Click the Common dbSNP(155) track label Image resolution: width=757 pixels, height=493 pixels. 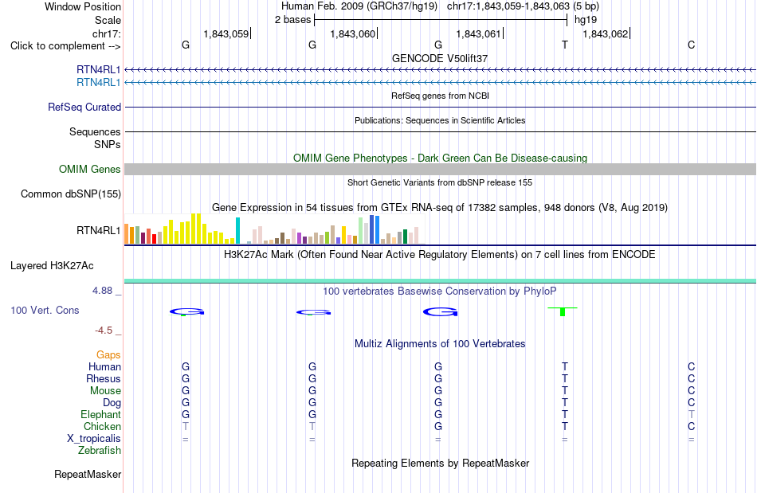[x=71, y=194]
